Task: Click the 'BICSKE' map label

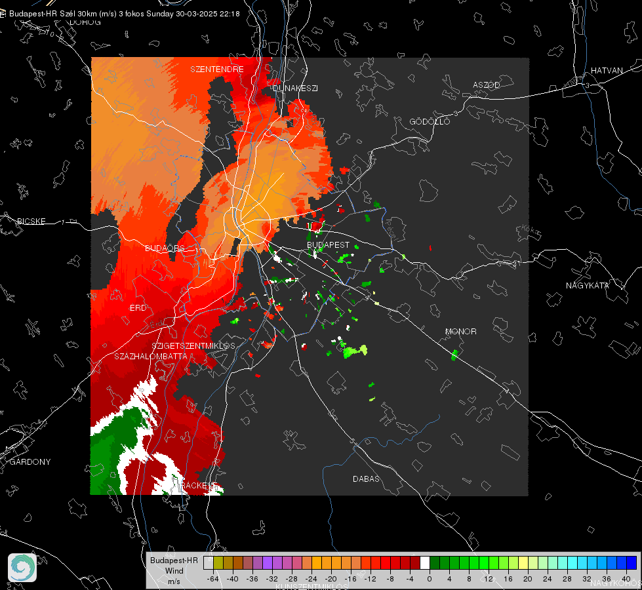Action: pyautogui.click(x=31, y=221)
